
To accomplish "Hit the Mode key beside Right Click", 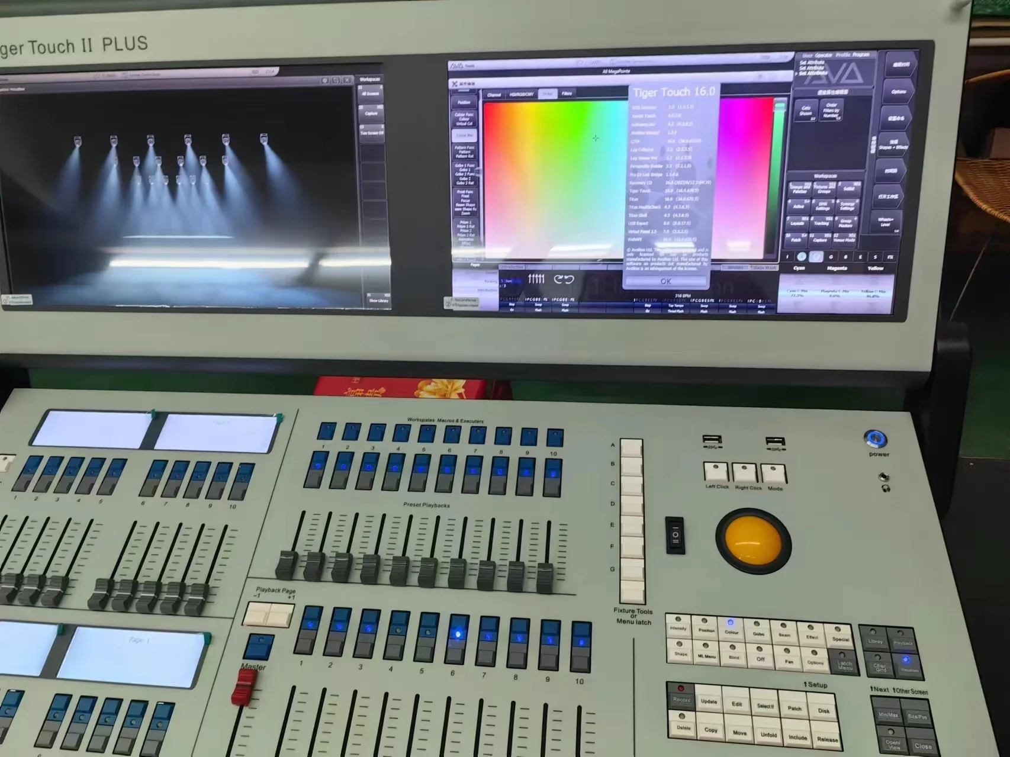I will click(773, 475).
